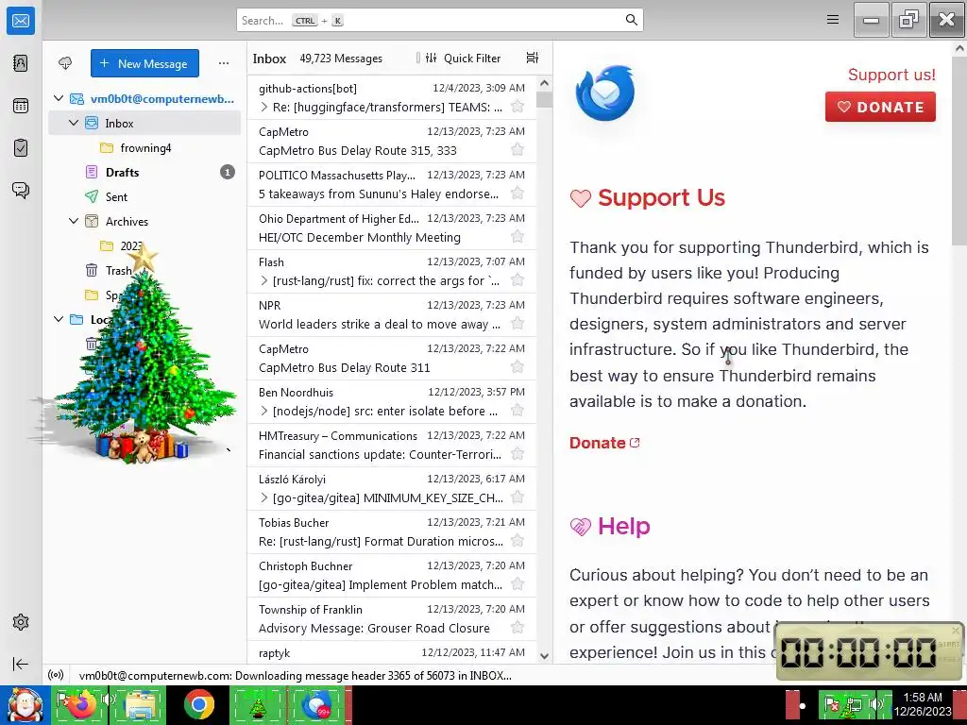This screenshot has height=725, width=967.
Task: Open the Mail space icon
Action: pyautogui.click(x=21, y=21)
